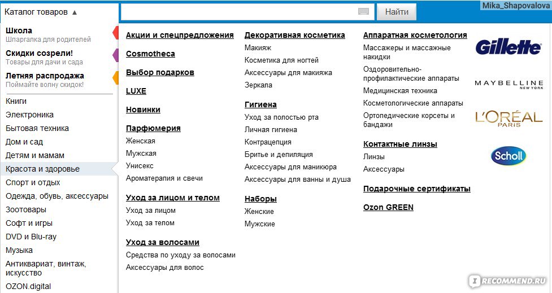Open Декоративная косметика heading
This screenshot has width=552, height=293.
point(295,35)
